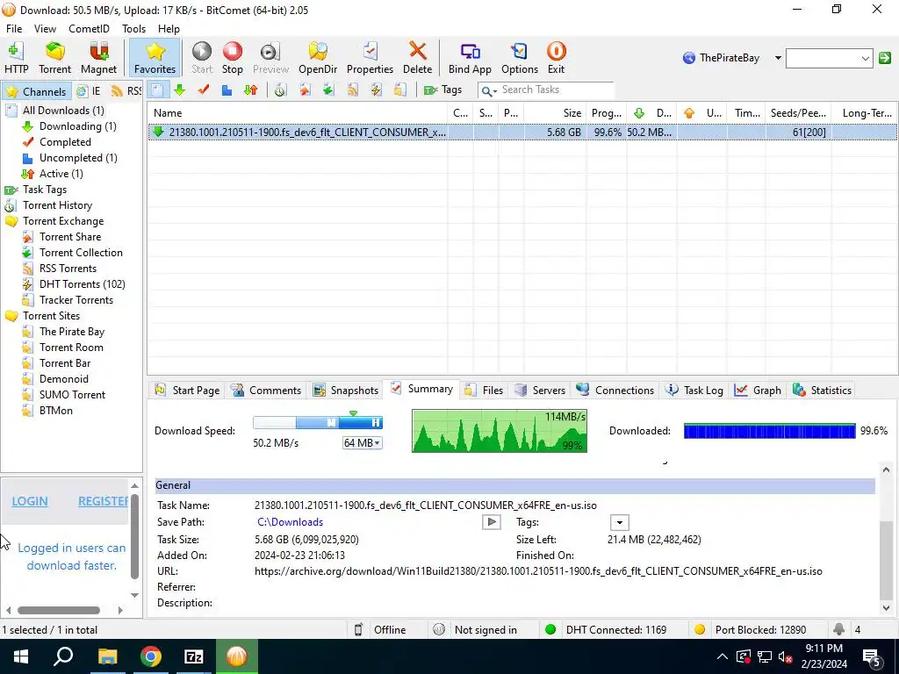Click the Torrent open icon in toolbar

point(55,58)
